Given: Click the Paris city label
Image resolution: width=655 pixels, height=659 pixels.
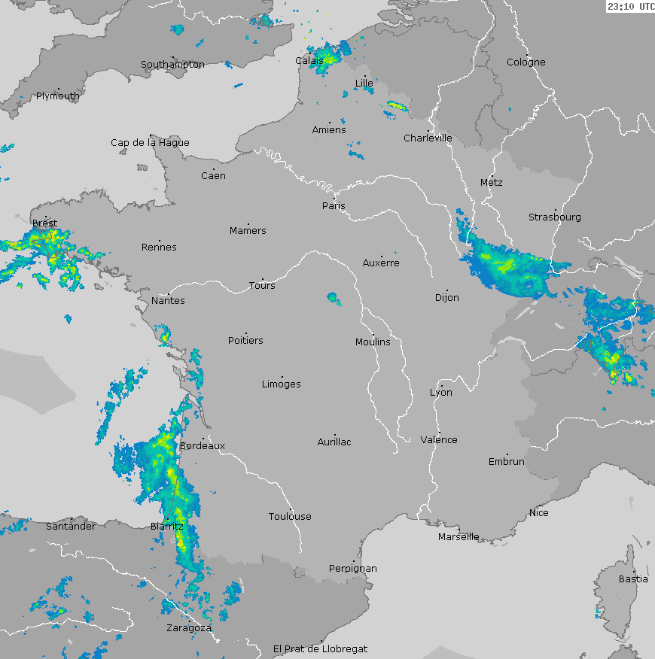Looking at the screenshot, I should point(334,206).
